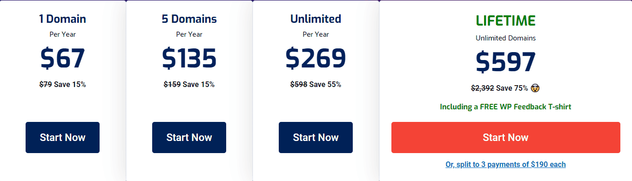632x181 pixels.
Task: Click the green LIFETIME heading
Action: pyautogui.click(x=505, y=20)
